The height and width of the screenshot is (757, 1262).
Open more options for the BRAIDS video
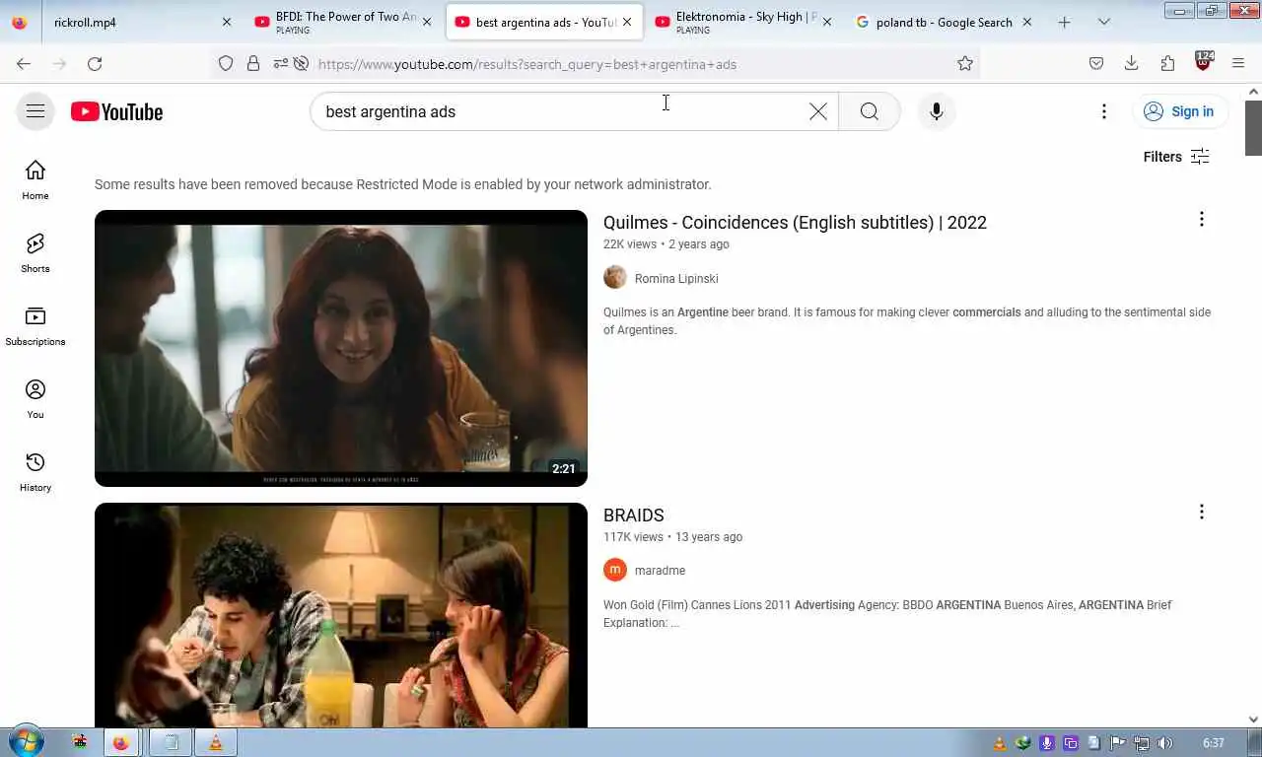click(1201, 512)
